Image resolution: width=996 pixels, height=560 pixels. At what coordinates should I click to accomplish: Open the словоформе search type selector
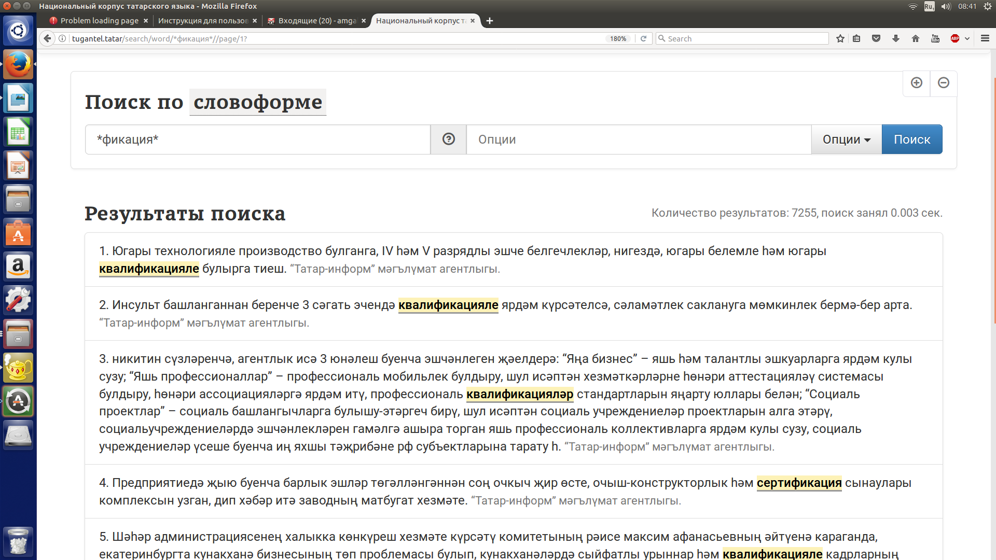[x=258, y=102]
